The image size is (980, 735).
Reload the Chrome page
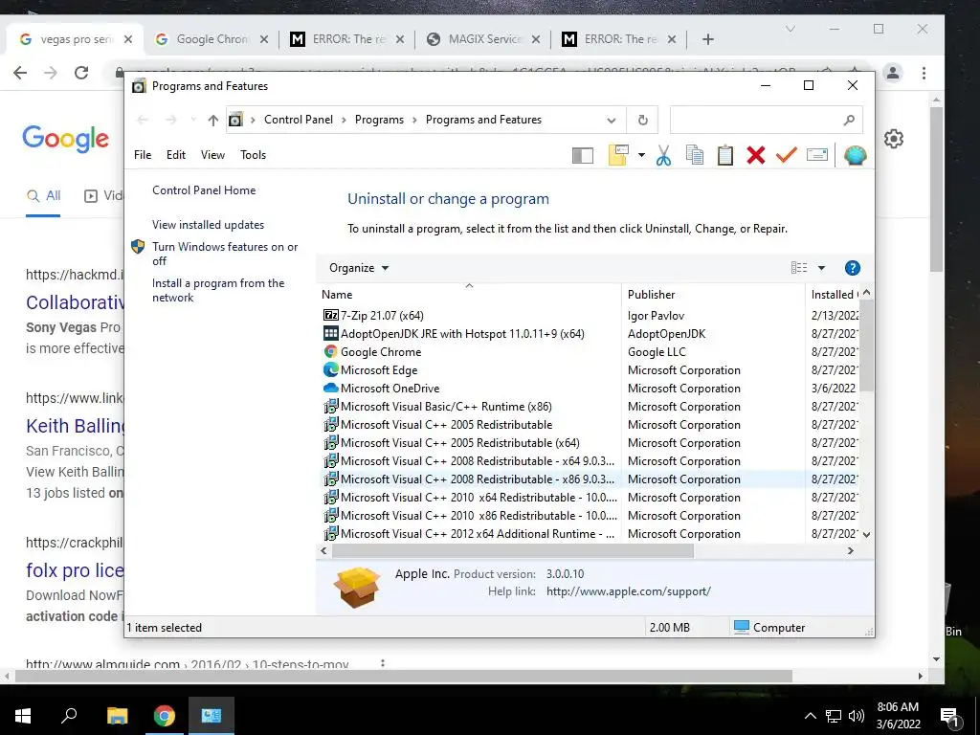pyautogui.click(x=81, y=73)
